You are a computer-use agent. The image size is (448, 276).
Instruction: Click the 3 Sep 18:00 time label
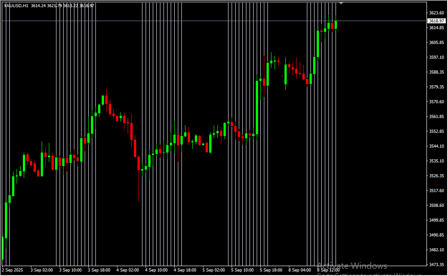point(99,270)
